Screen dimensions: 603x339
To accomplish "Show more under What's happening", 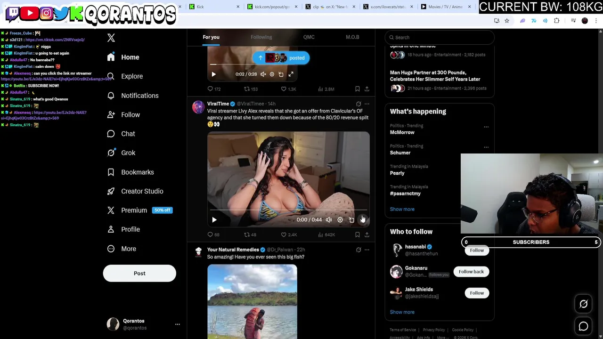I will point(402,209).
